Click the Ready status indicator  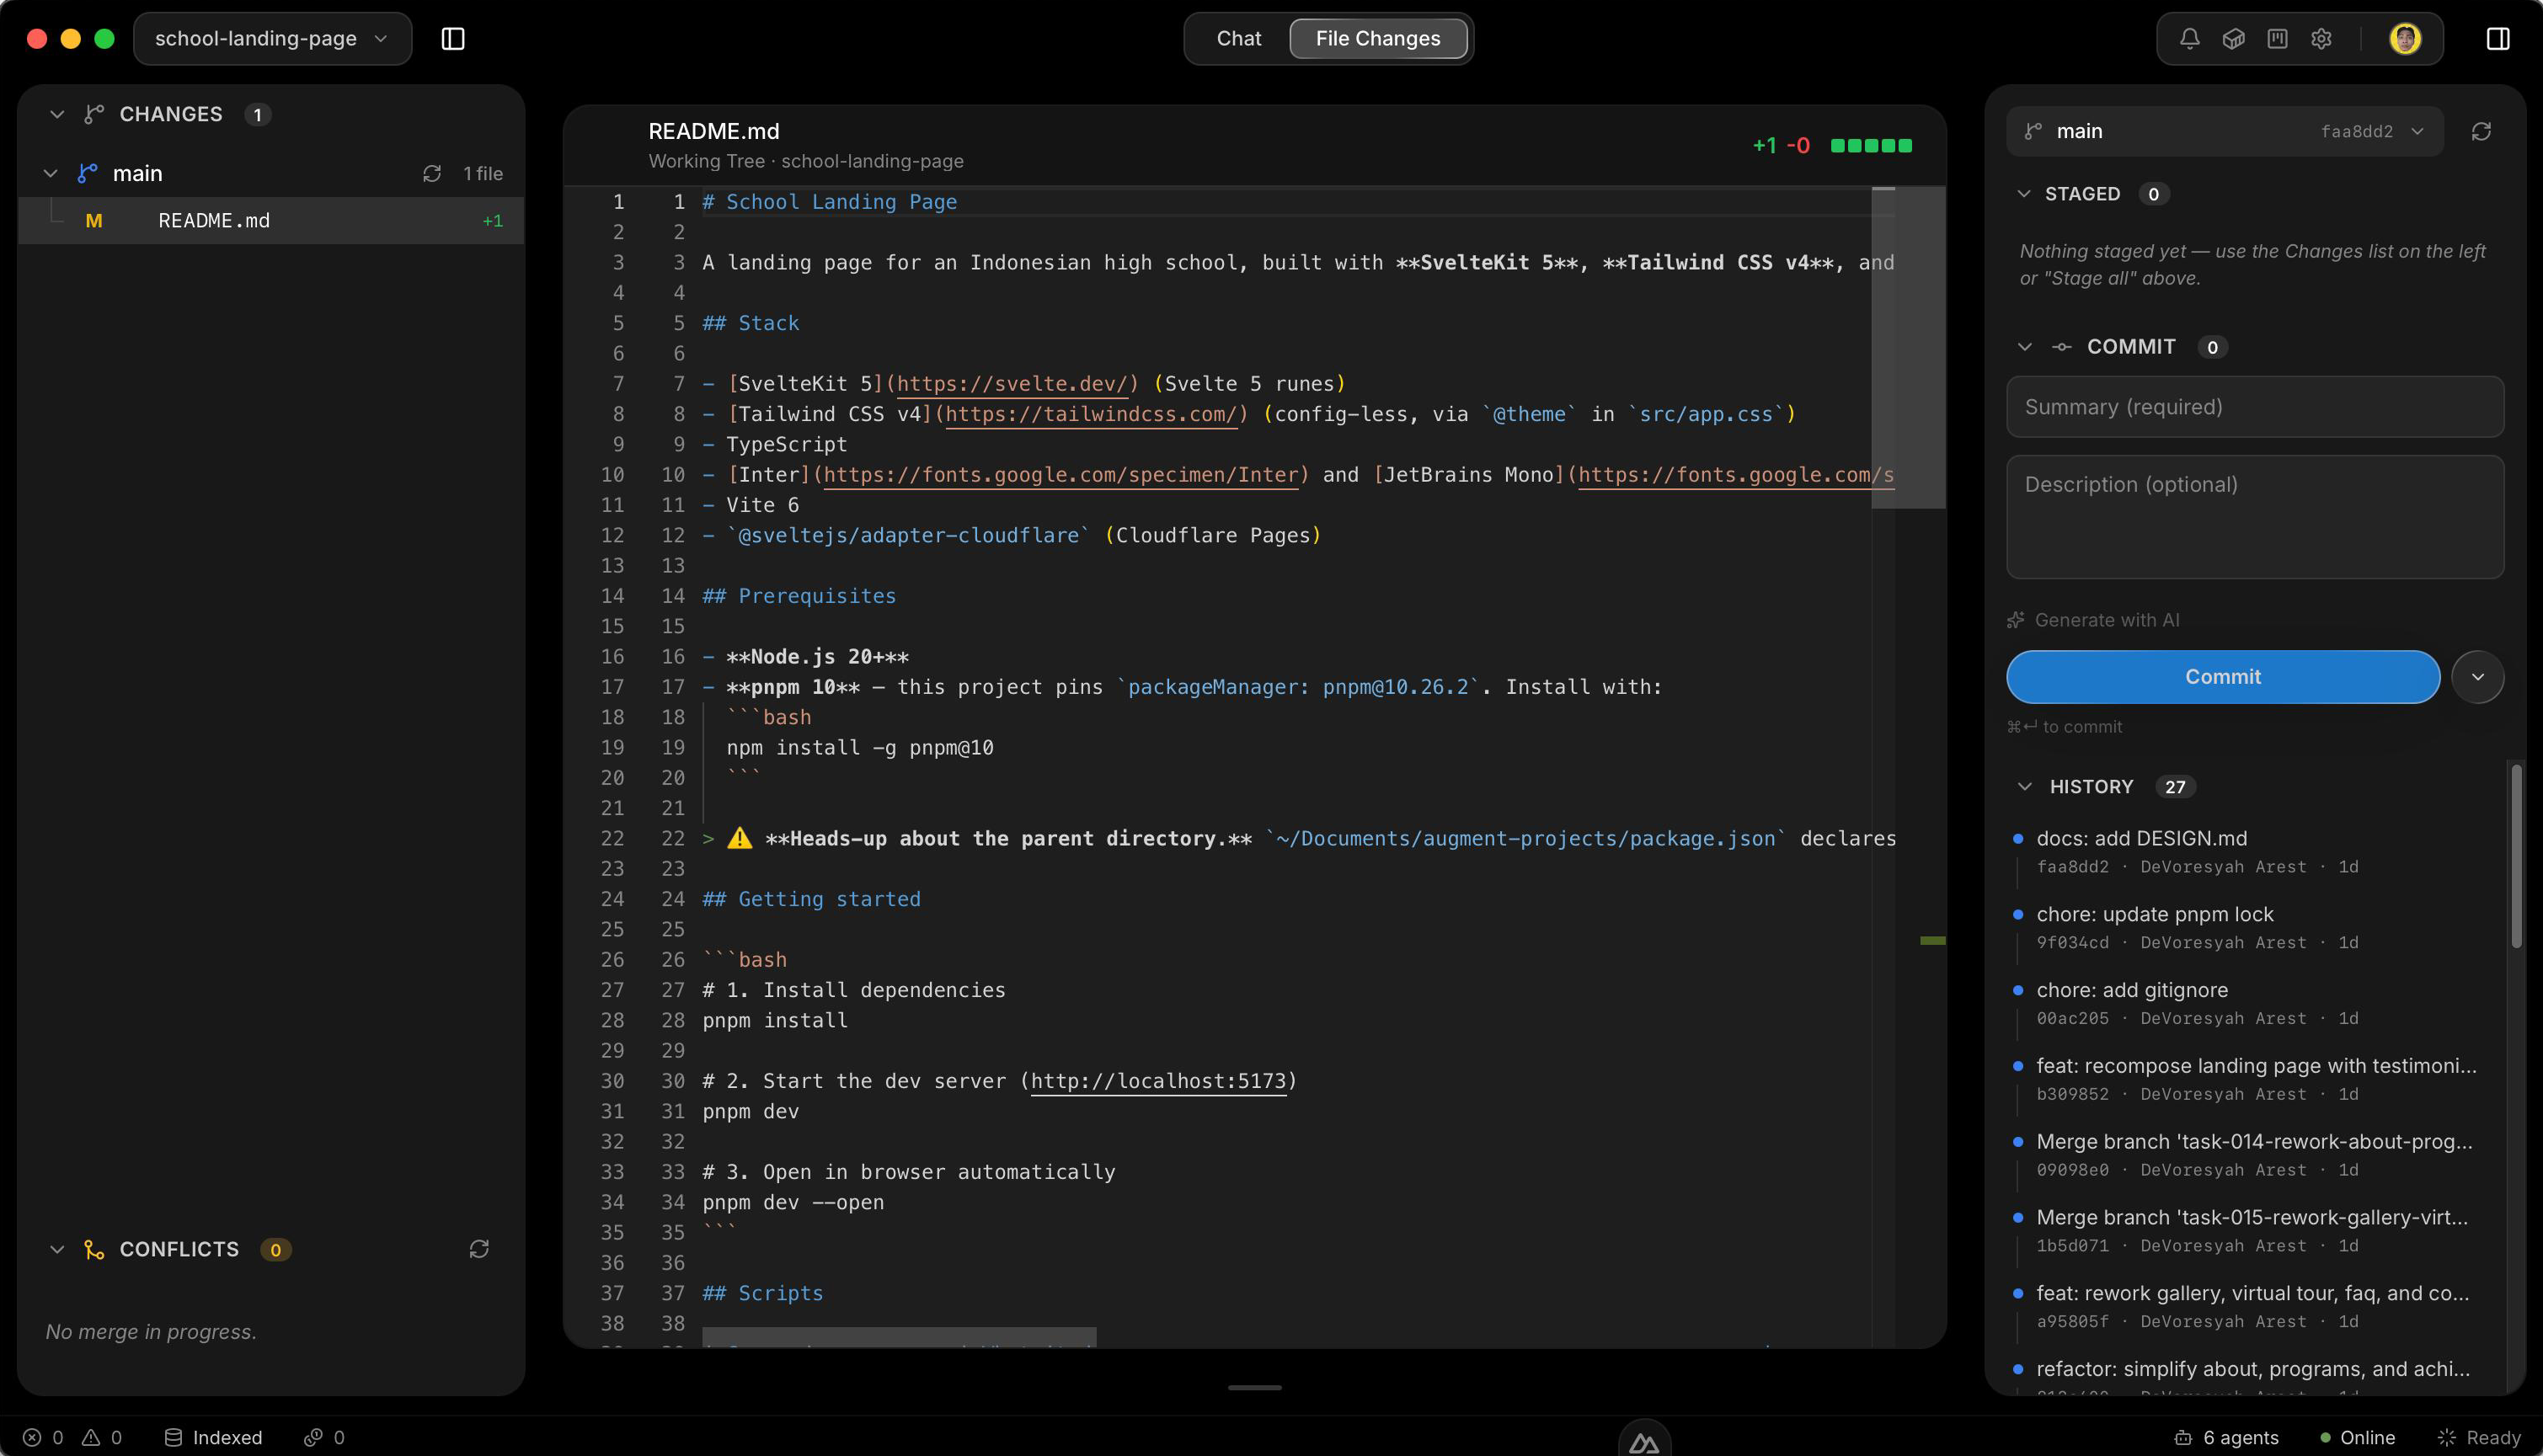tap(2478, 1438)
